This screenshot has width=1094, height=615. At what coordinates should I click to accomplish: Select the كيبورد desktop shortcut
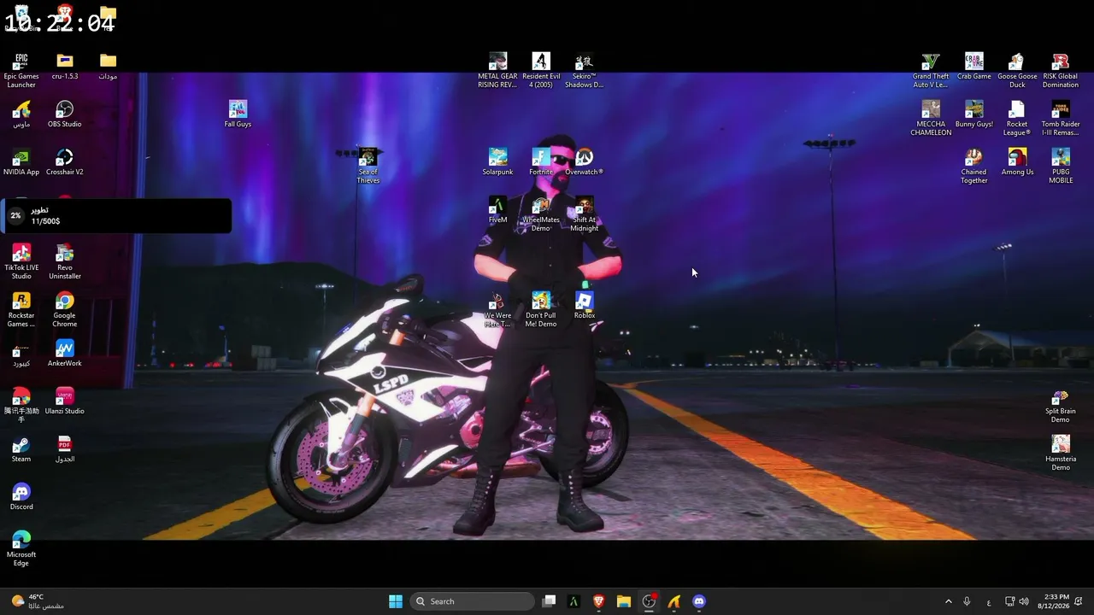point(21,354)
